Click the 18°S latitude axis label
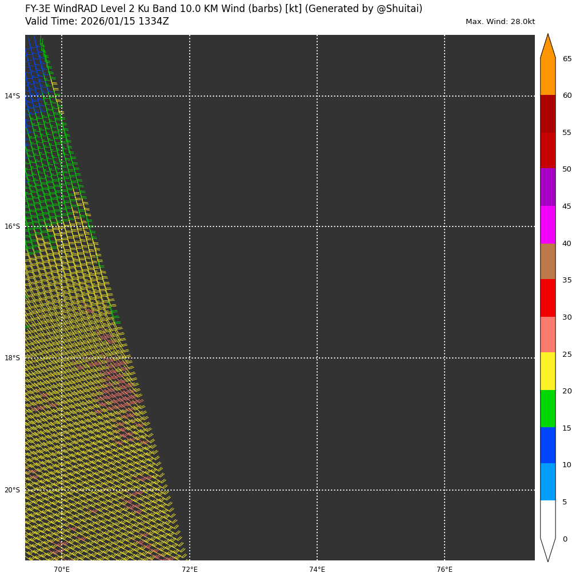The height and width of the screenshot is (577, 576). coord(12,358)
